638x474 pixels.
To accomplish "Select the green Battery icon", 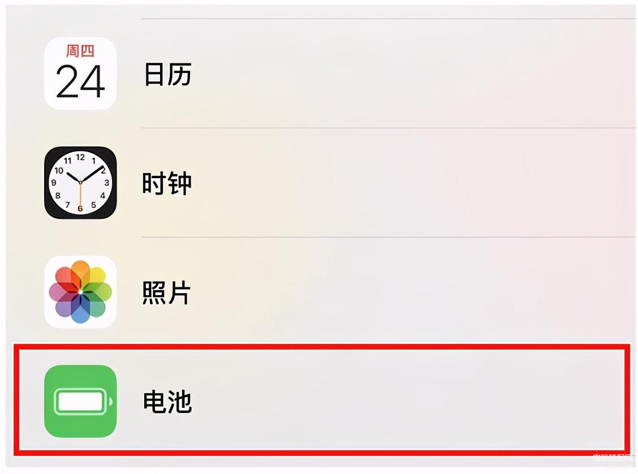I will pos(80,401).
